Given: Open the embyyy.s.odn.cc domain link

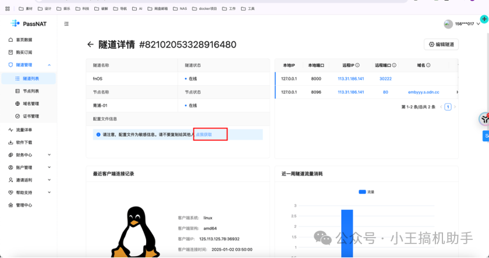Looking at the screenshot, I should [423, 92].
